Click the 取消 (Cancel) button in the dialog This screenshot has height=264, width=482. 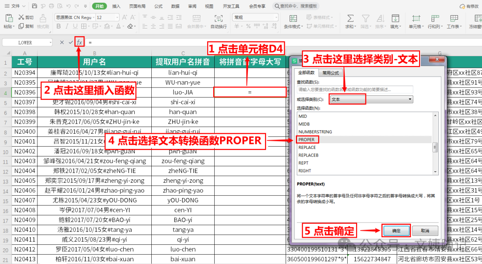click(425, 231)
